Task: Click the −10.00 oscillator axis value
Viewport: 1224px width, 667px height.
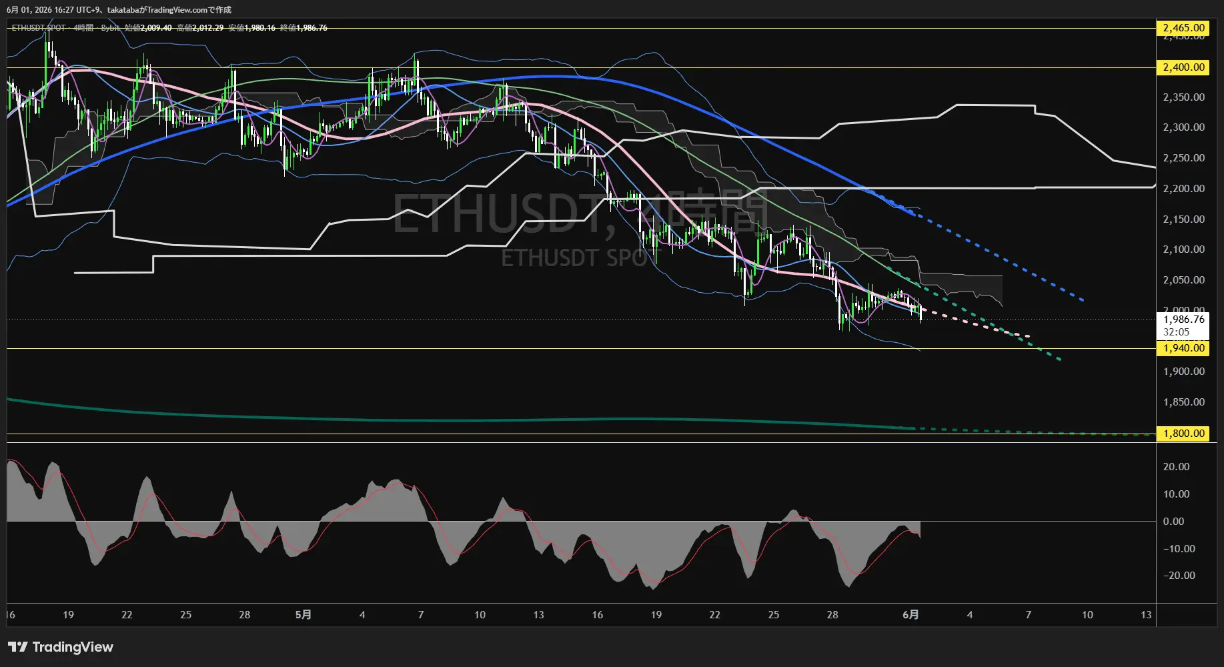Action: point(1179,549)
